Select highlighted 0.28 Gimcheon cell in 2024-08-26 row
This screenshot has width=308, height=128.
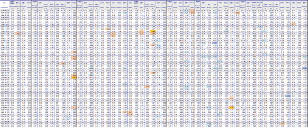237,13
